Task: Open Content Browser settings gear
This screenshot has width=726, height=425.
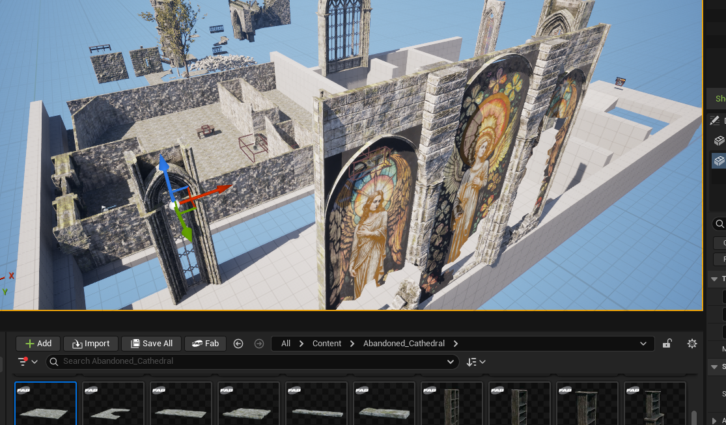Action: [692, 344]
